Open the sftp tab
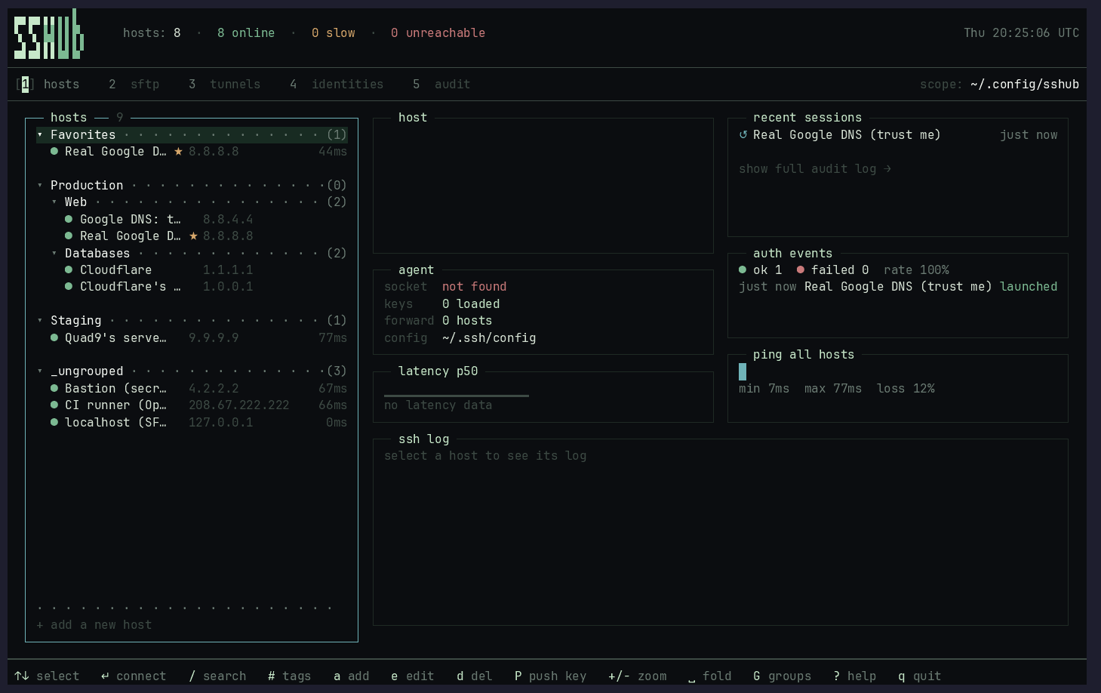The height and width of the screenshot is (693, 1101). coord(134,85)
